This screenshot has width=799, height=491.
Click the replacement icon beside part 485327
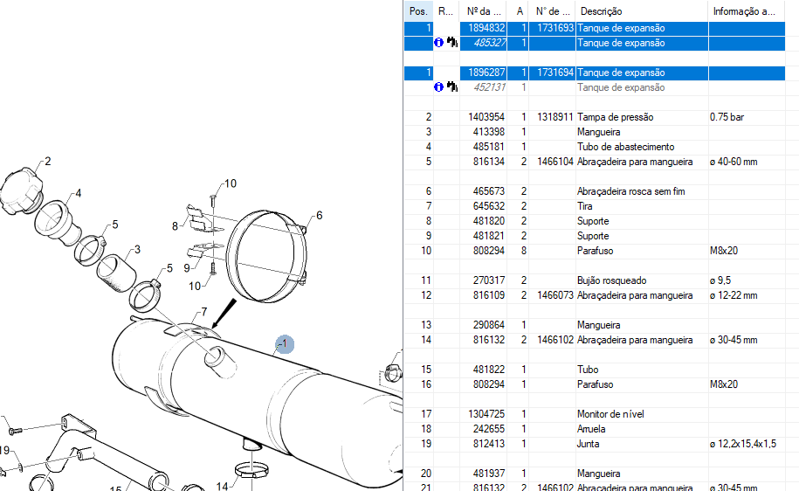click(x=451, y=43)
